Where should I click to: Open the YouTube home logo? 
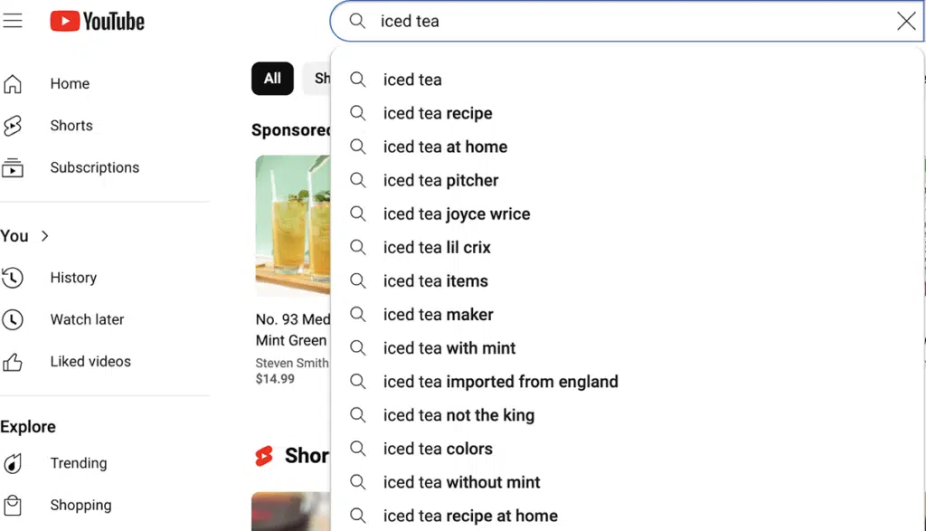point(97,20)
